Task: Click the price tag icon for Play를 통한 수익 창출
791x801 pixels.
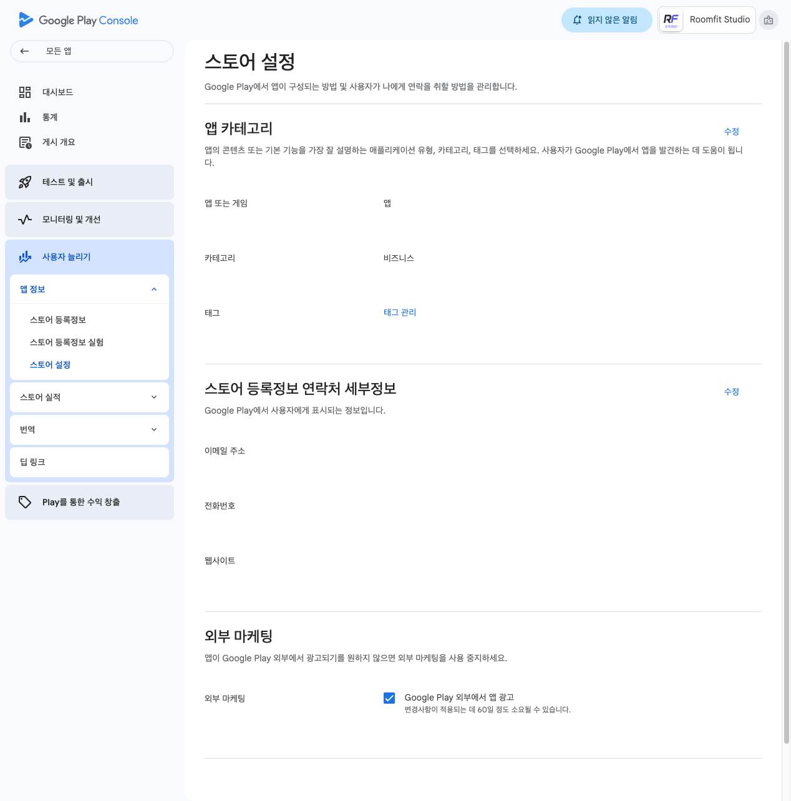Action: coord(25,502)
